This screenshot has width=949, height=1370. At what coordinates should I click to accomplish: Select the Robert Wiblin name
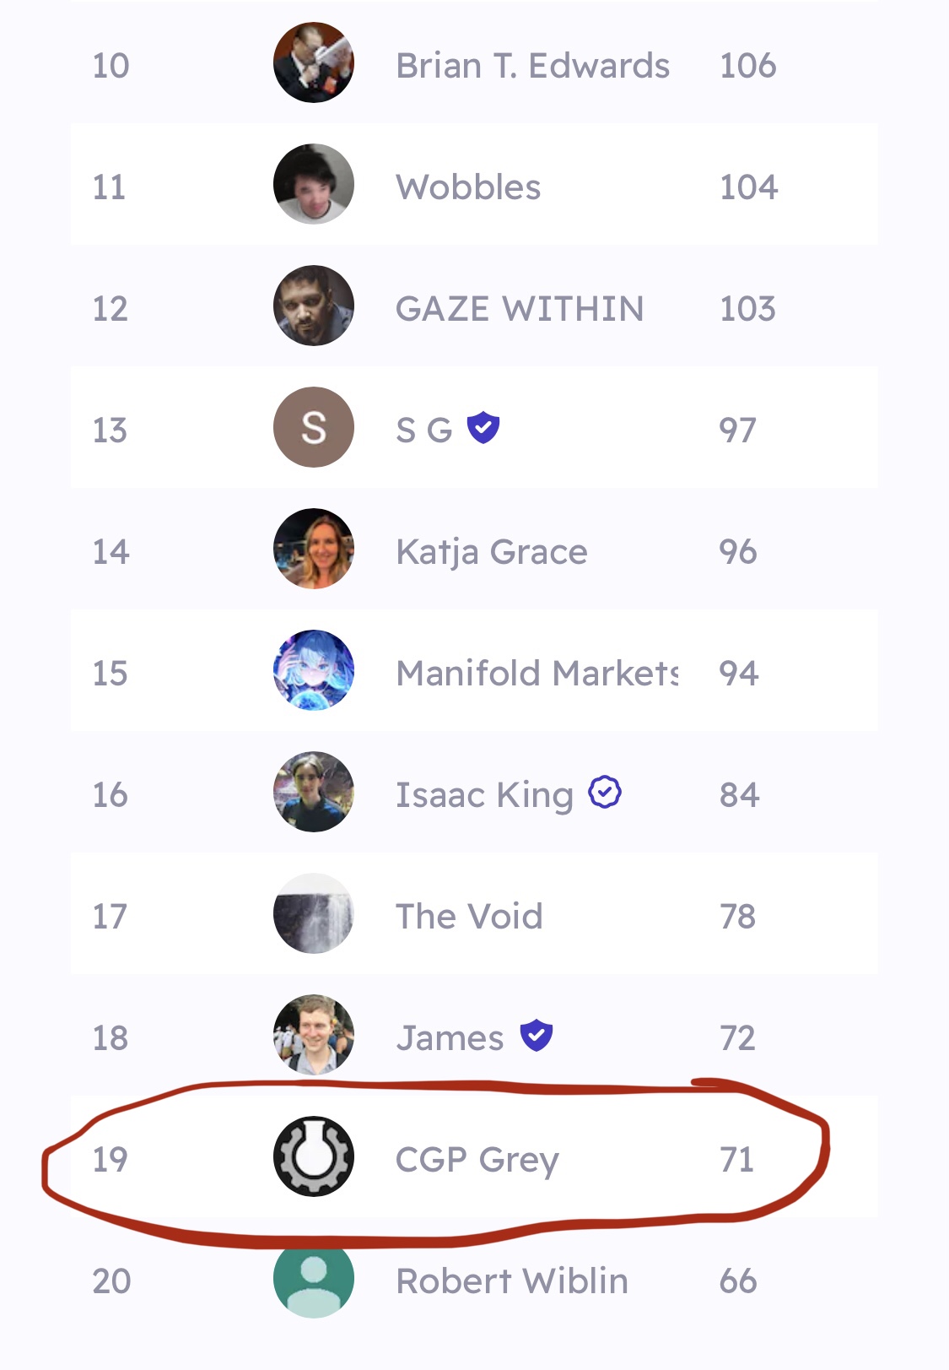[x=512, y=1281]
